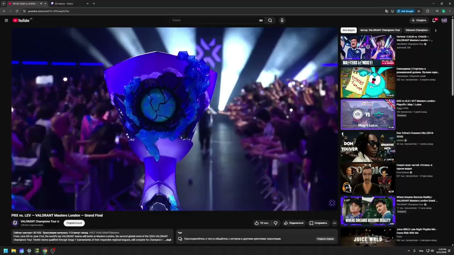Reload the page in Chrome
The height and width of the screenshot is (255, 454).
click(17, 11)
